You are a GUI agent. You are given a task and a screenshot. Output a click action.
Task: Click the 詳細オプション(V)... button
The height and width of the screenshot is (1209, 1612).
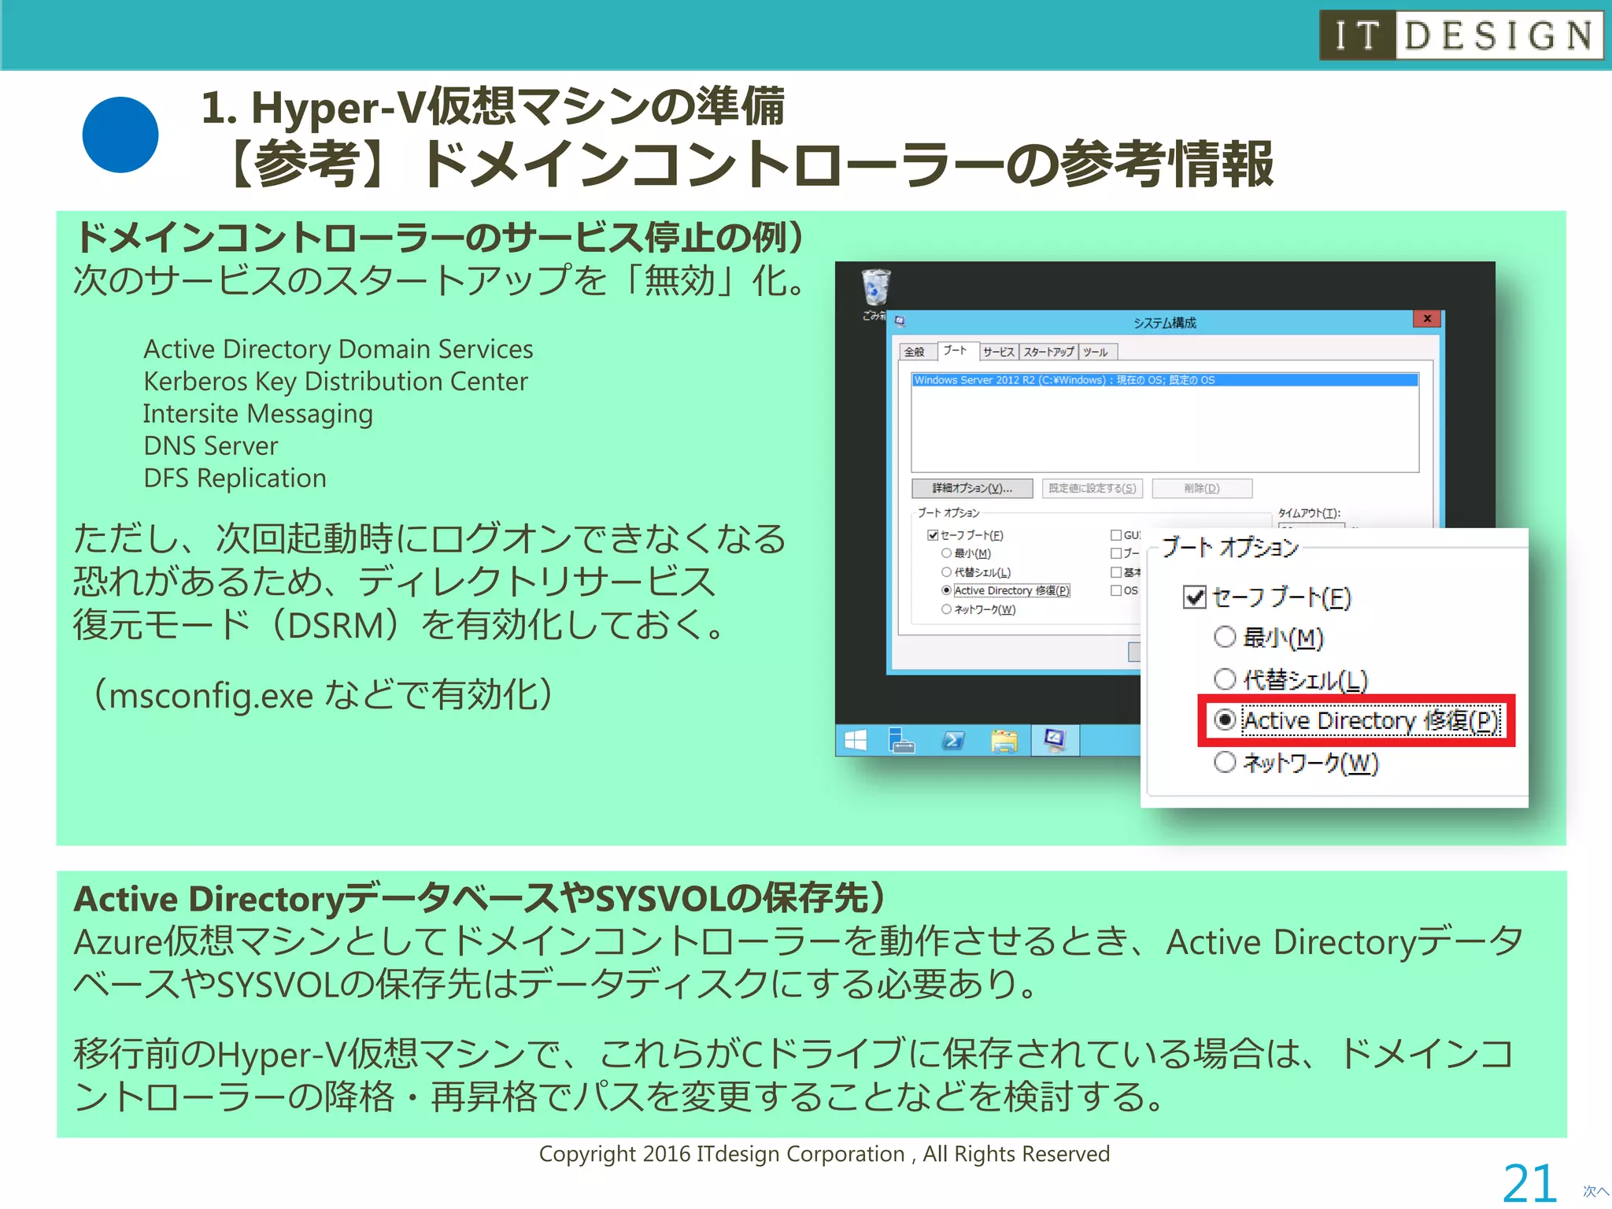click(972, 488)
